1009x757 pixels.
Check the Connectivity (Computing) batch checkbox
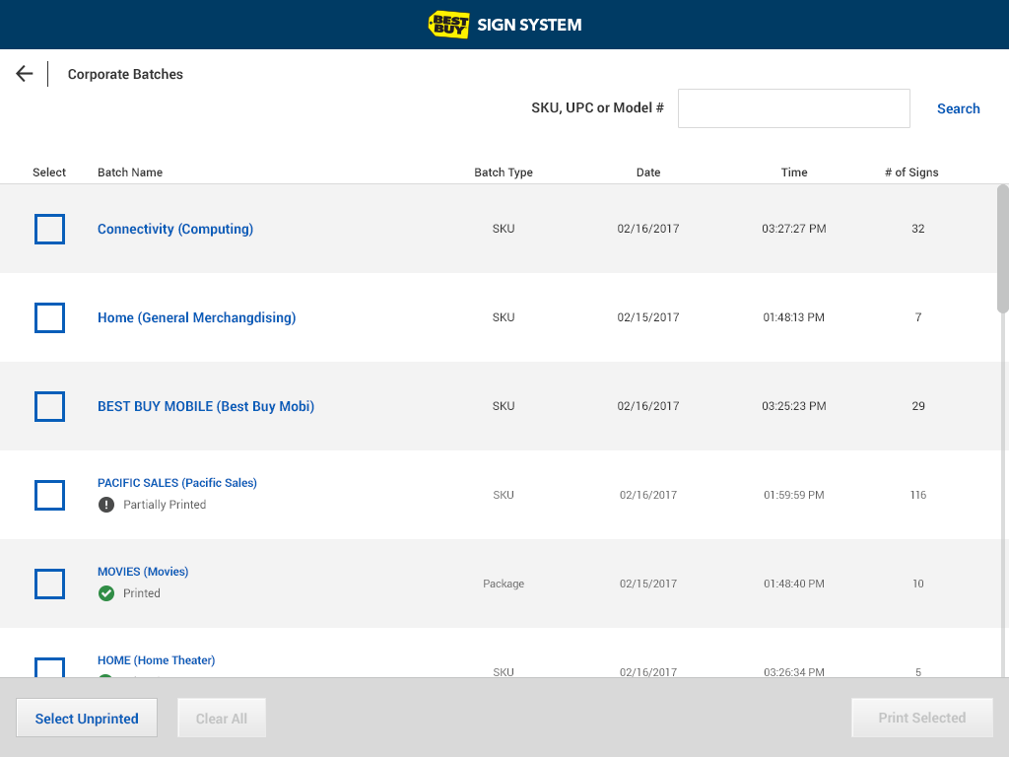pyautogui.click(x=49, y=229)
